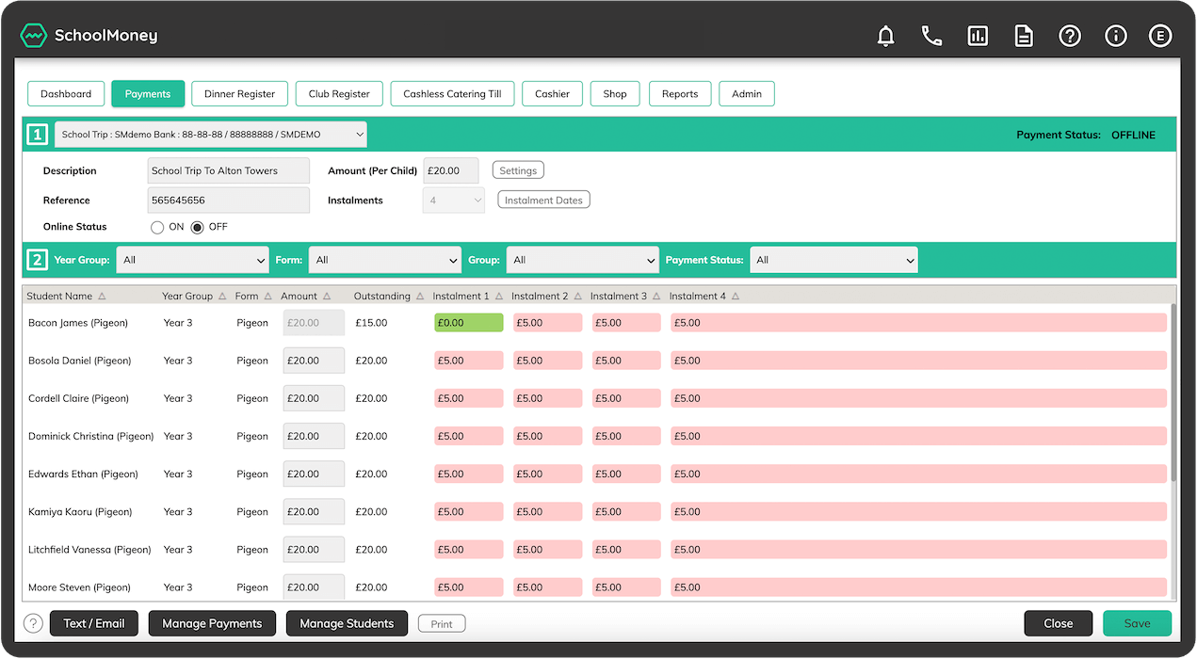Click Moore Steven Instalment 2 cell

548,587
